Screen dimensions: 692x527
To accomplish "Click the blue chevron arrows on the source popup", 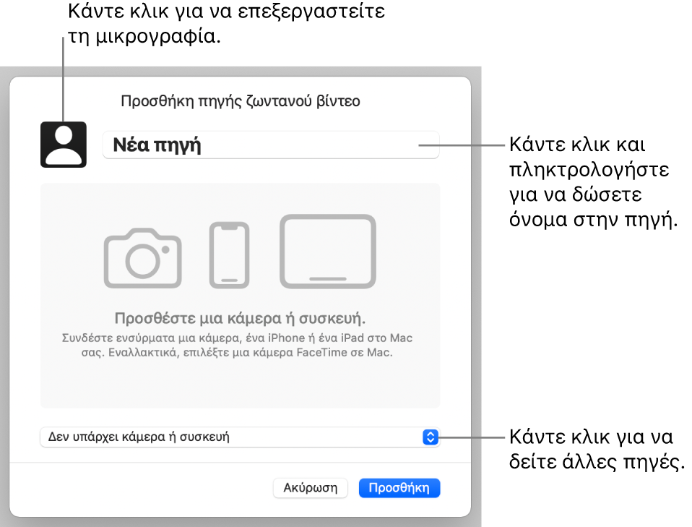I will point(431,437).
